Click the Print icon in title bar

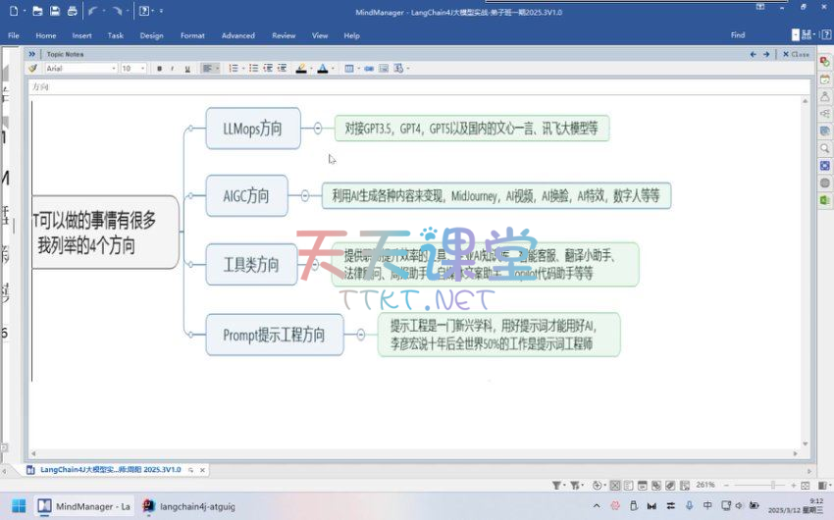(72, 11)
